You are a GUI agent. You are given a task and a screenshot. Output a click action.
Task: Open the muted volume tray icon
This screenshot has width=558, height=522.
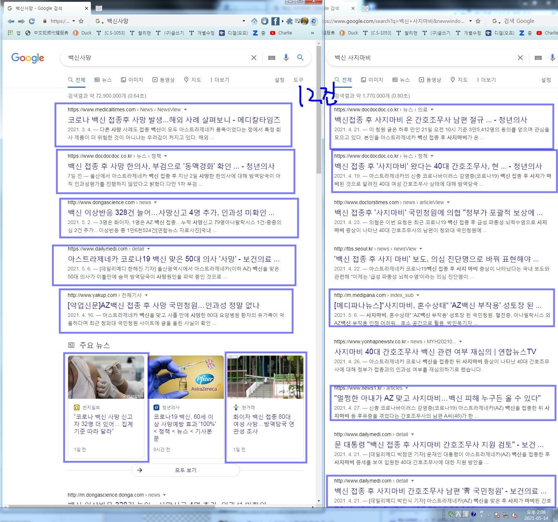(x=515, y=515)
